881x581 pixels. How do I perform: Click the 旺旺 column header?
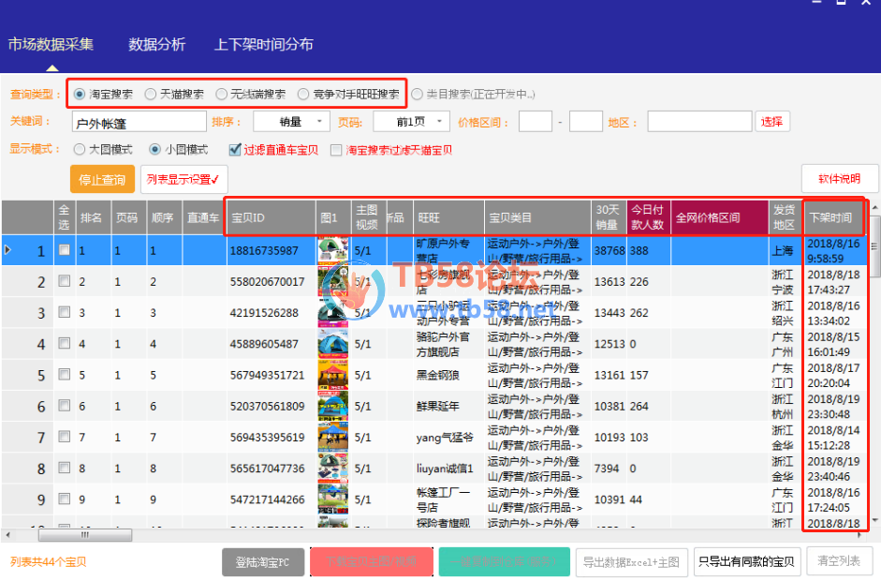coord(448,217)
